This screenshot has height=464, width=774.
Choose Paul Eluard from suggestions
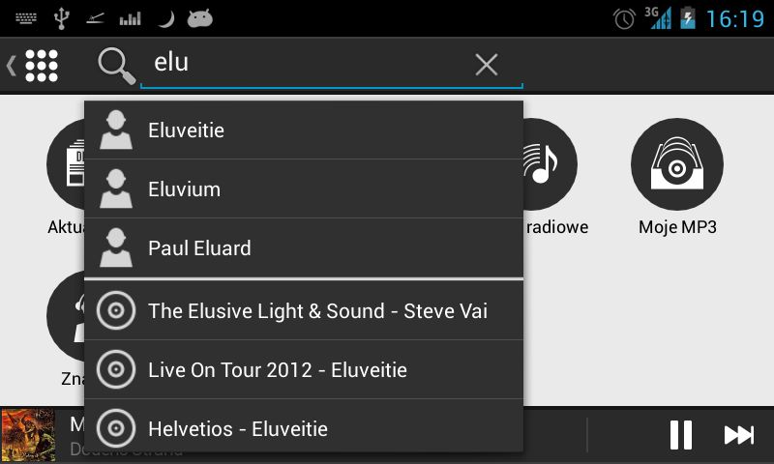point(304,248)
